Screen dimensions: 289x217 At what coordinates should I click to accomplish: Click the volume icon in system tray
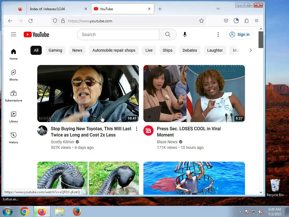(x=260, y=212)
